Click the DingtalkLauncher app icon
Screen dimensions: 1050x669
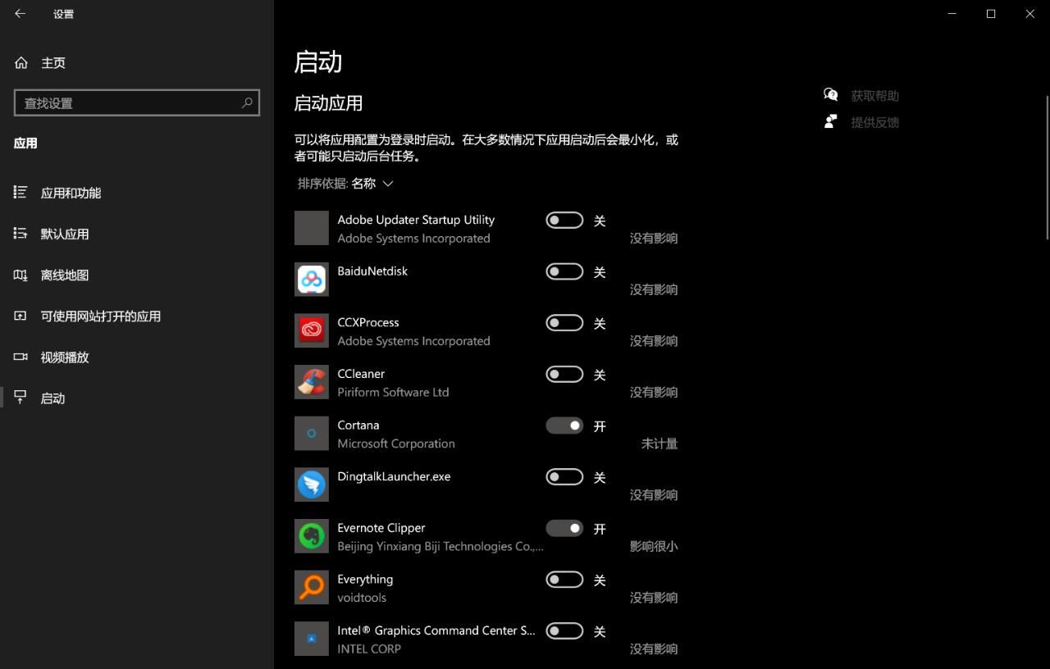[311, 485]
